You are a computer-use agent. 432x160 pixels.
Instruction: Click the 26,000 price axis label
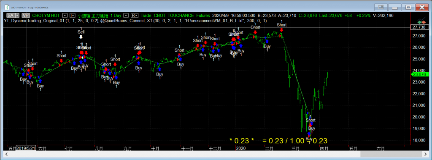[x=419, y=47]
